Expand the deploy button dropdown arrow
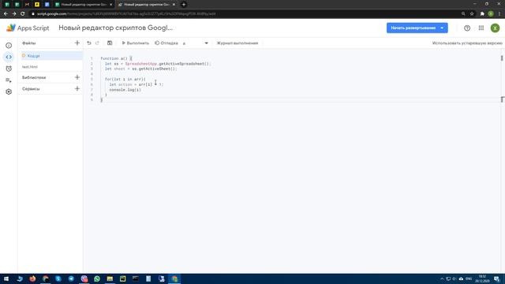505x284 pixels. (442, 28)
